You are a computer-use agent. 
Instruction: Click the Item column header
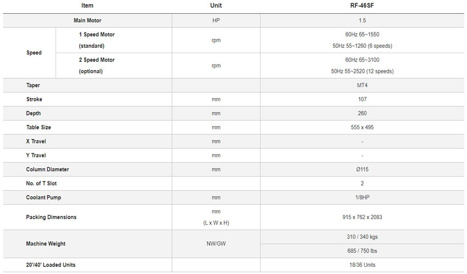[87, 5]
